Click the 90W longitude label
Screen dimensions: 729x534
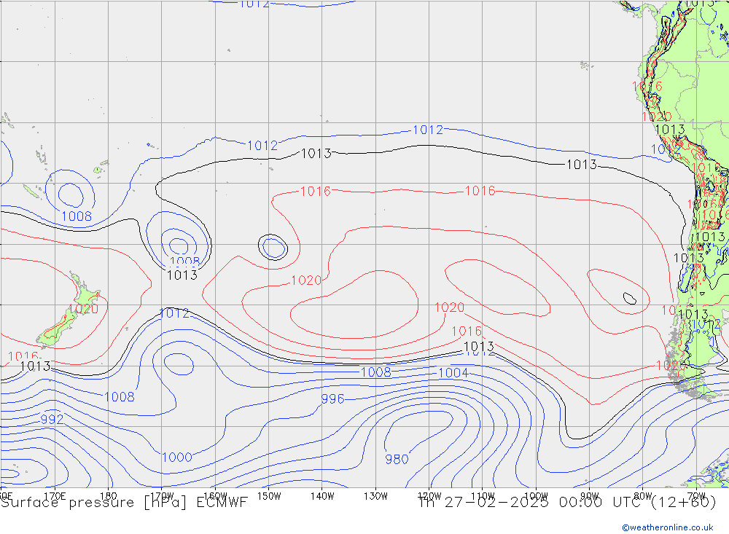pos(589,496)
